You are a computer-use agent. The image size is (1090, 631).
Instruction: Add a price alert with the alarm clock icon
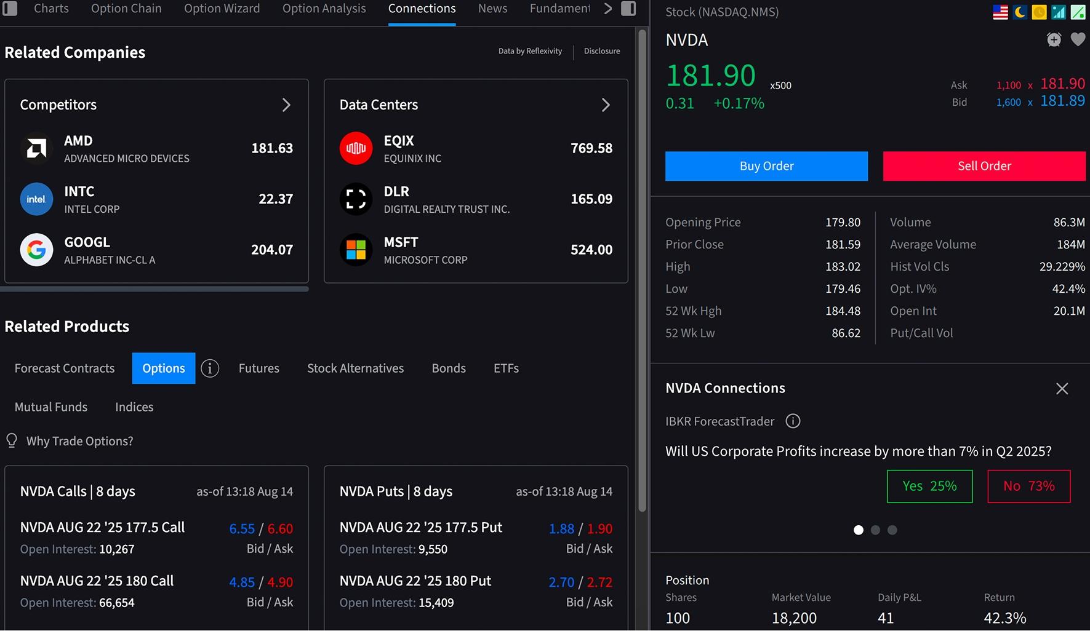[1054, 40]
